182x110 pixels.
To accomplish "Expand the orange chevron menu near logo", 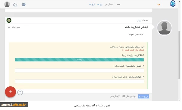I will (159, 5).
